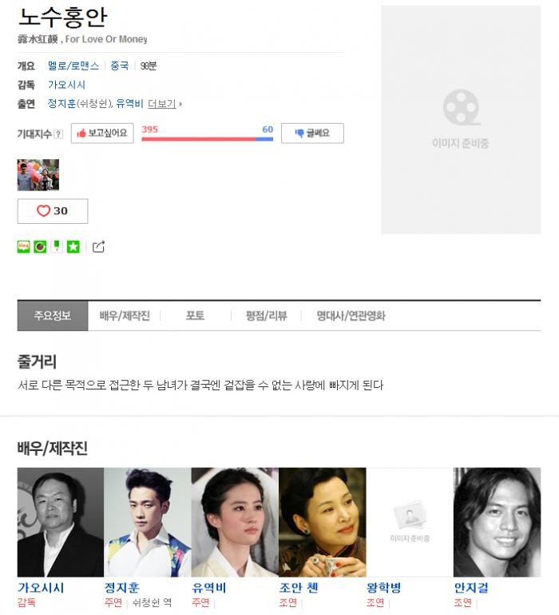
Task: Click the 중국 country link
Action: pos(120,66)
